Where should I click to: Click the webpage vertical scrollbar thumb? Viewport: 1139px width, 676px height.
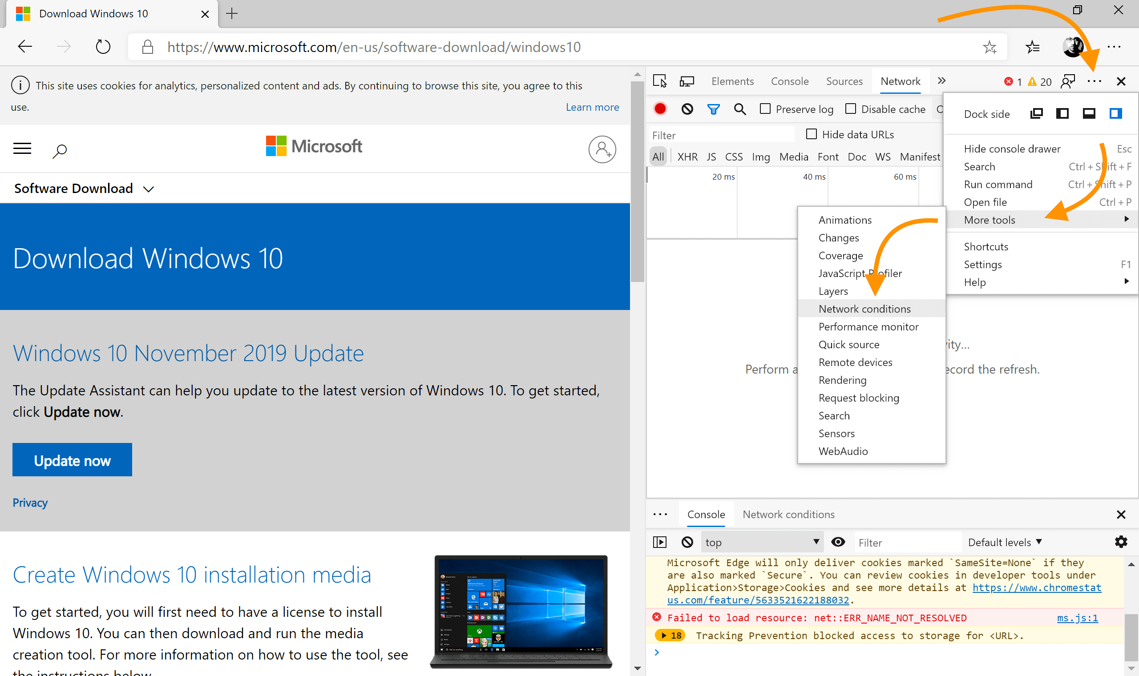coord(637,182)
